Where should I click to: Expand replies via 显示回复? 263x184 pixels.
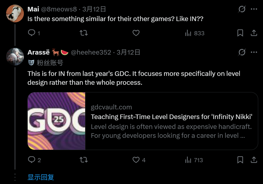click(x=41, y=177)
